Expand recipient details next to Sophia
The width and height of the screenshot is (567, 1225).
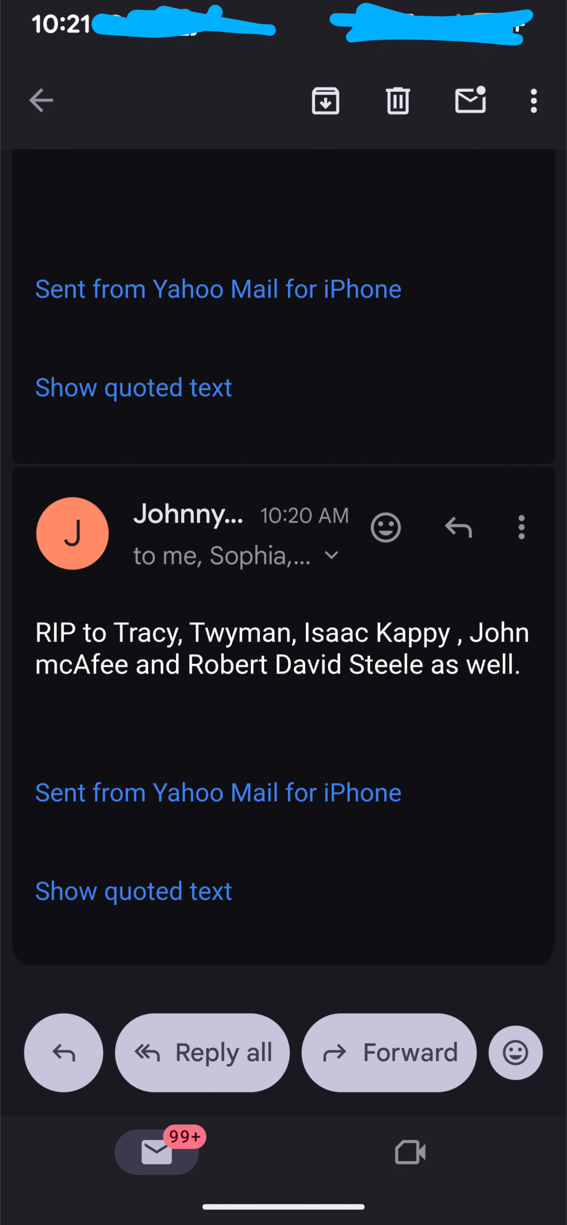click(x=331, y=555)
